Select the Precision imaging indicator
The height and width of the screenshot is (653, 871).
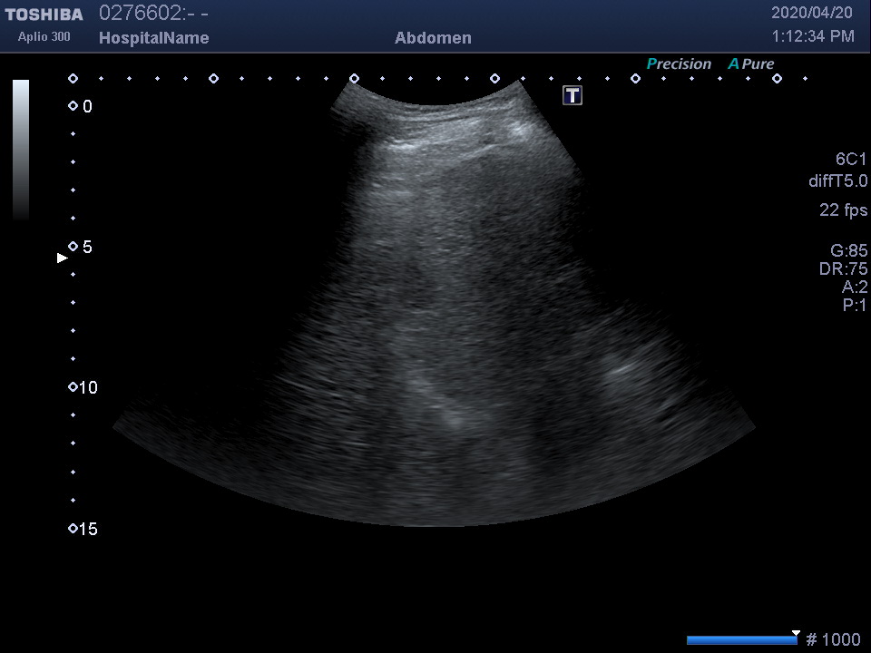pyautogui.click(x=679, y=64)
